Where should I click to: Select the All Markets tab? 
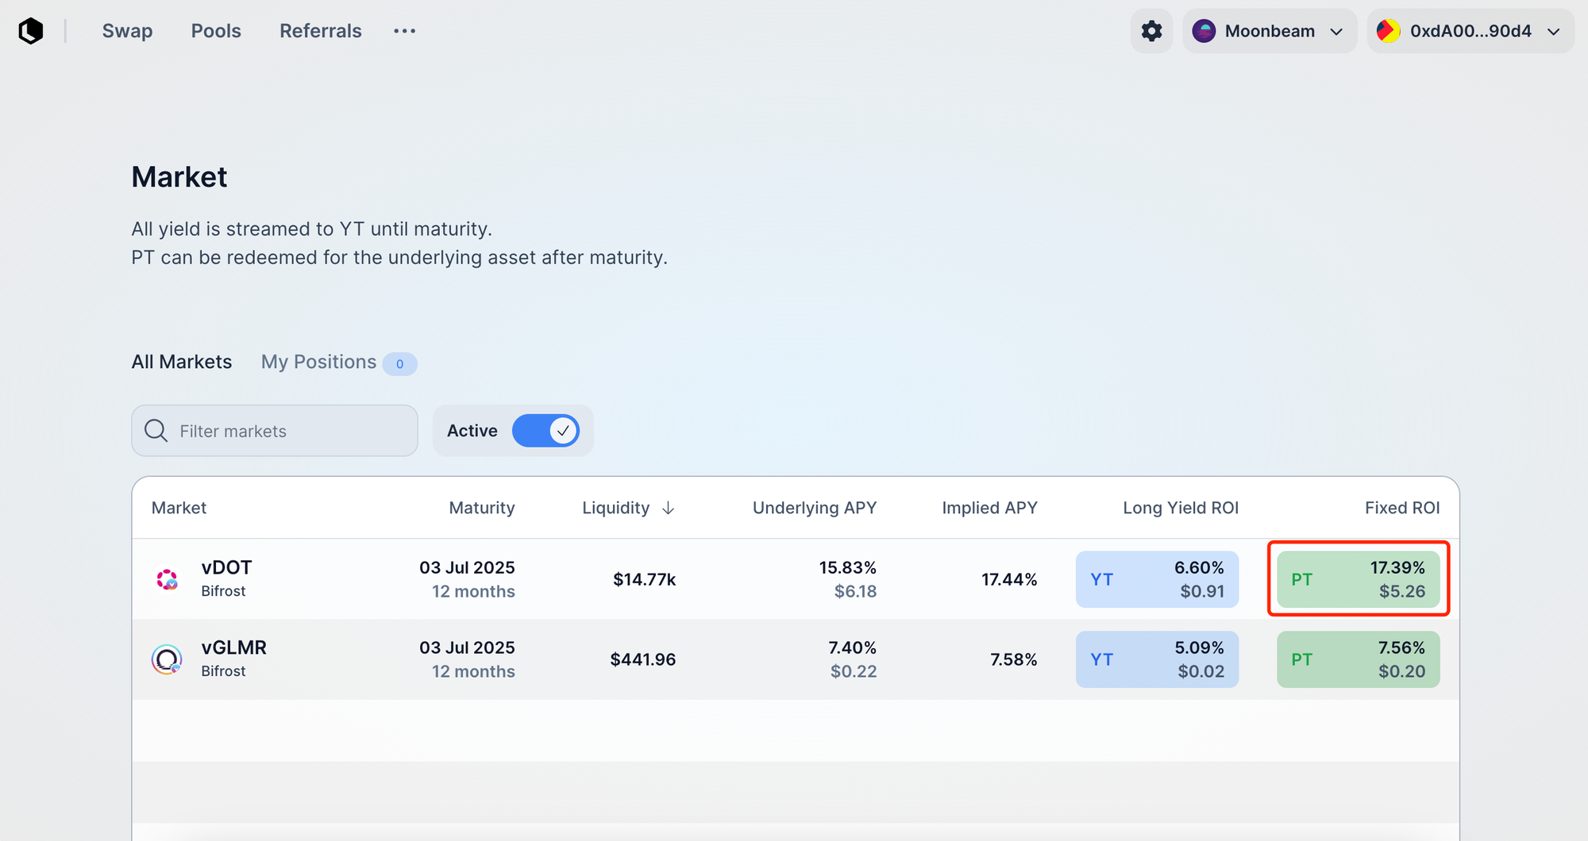coord(182,362)
